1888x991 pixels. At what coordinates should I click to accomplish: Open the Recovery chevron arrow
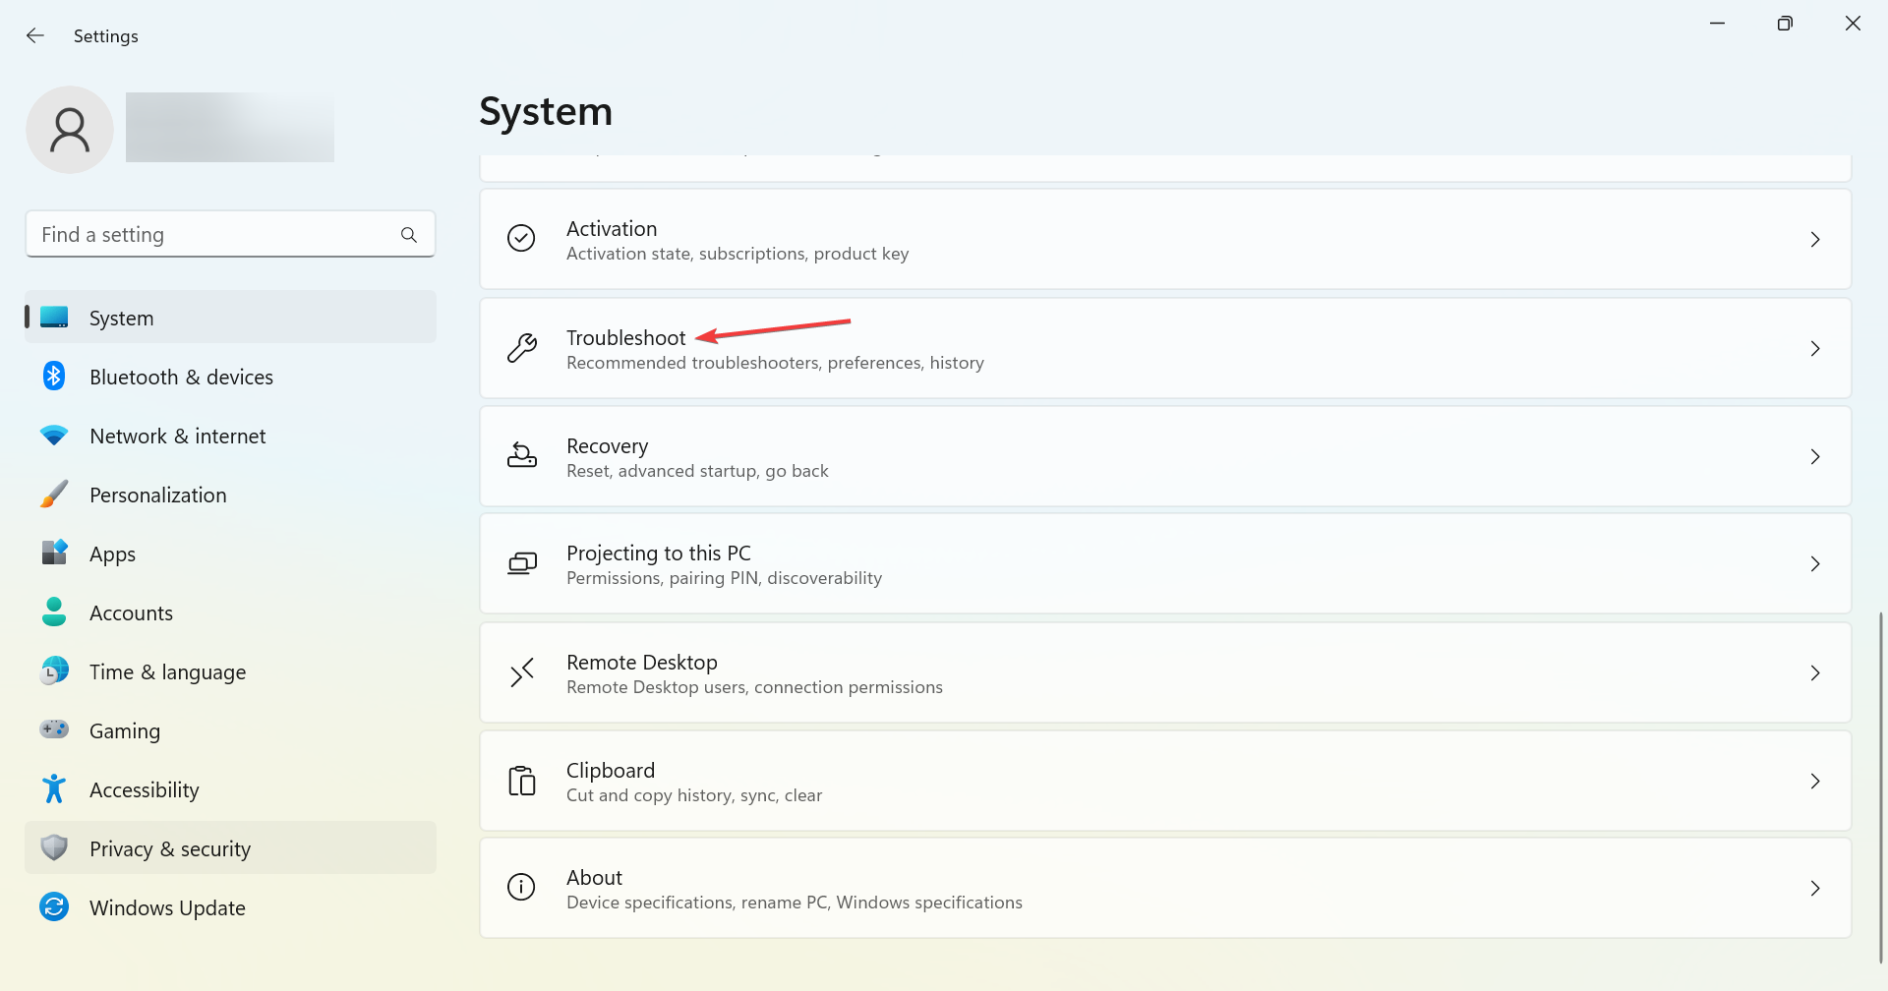[x=1814, y=456]
